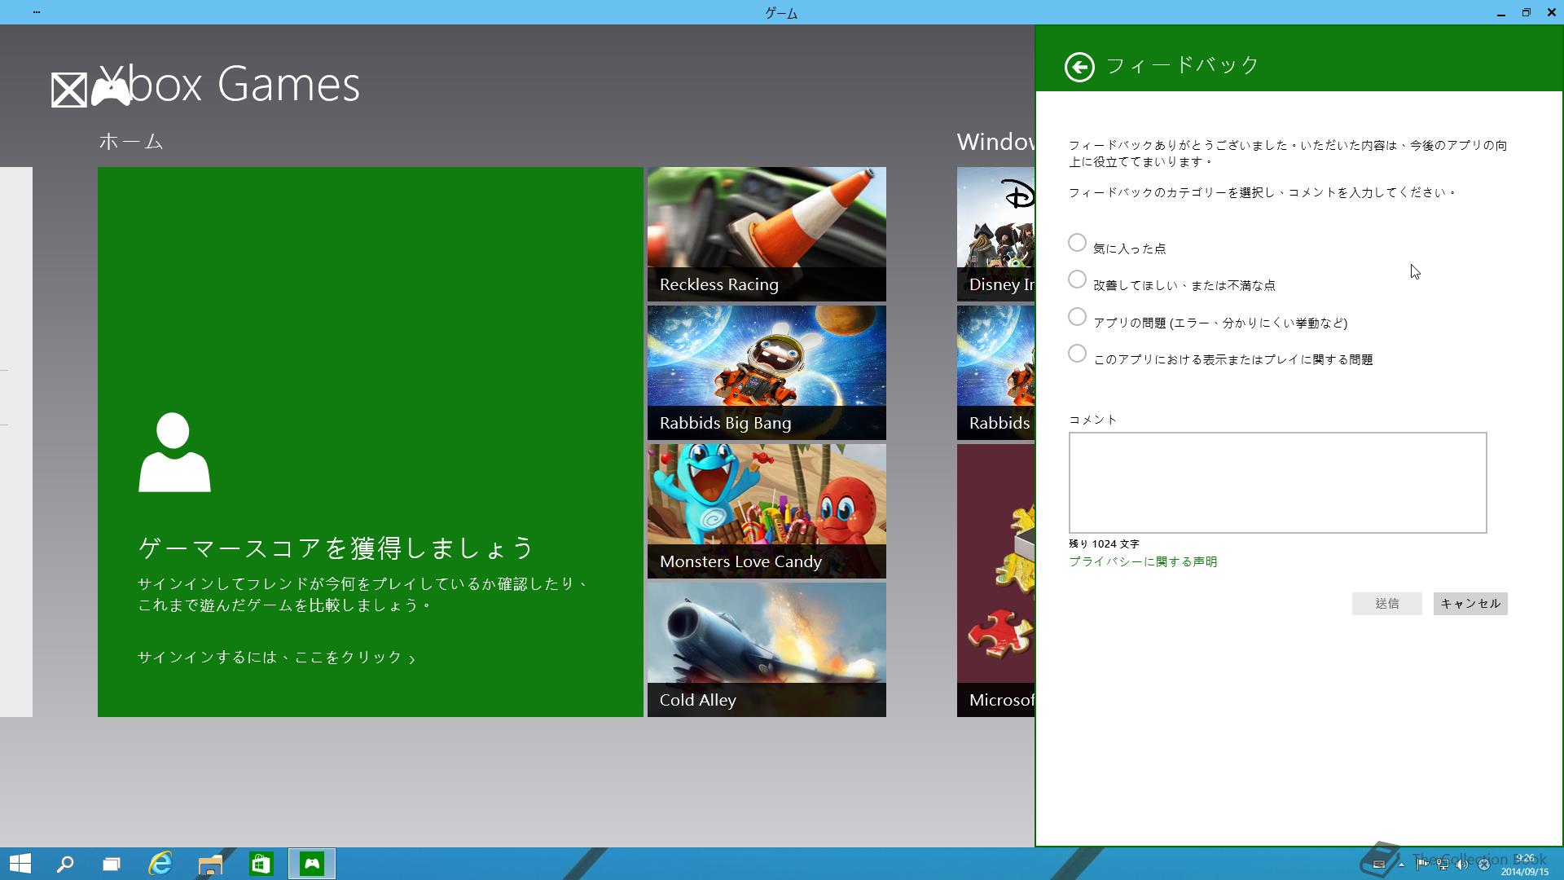Screen dimensions: 1564x880
Task: Click the サインインするには、ここをクリック link
Action: click(276, 658)
